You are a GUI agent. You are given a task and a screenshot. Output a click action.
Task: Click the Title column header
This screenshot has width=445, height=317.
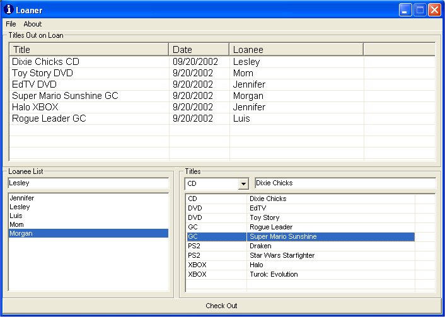pos(89,49)
